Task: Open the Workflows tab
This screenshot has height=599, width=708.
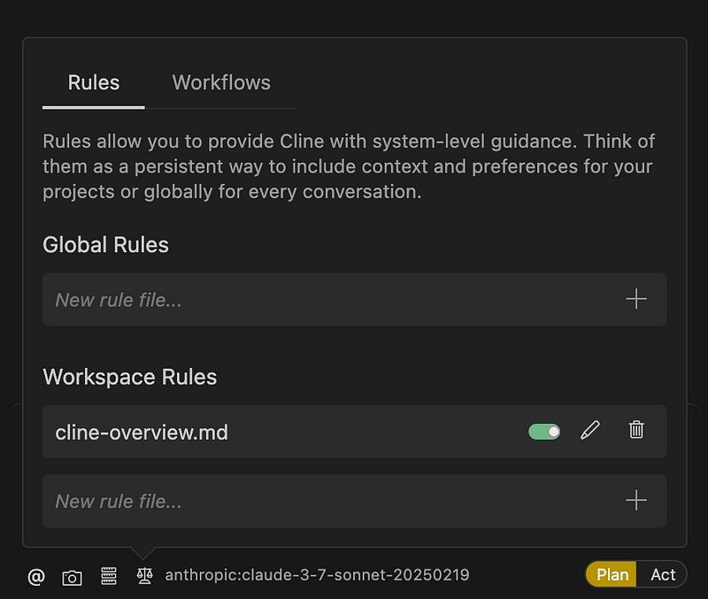Action: (x=221, y=83)
